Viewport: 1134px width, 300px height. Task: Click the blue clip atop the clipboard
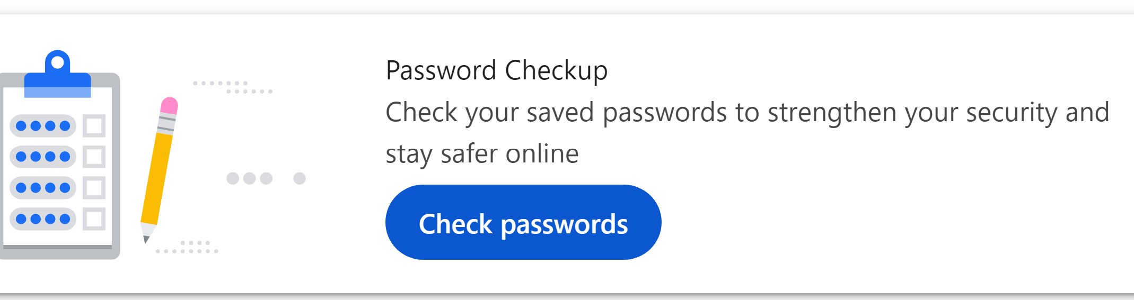[x=57, y=75]
